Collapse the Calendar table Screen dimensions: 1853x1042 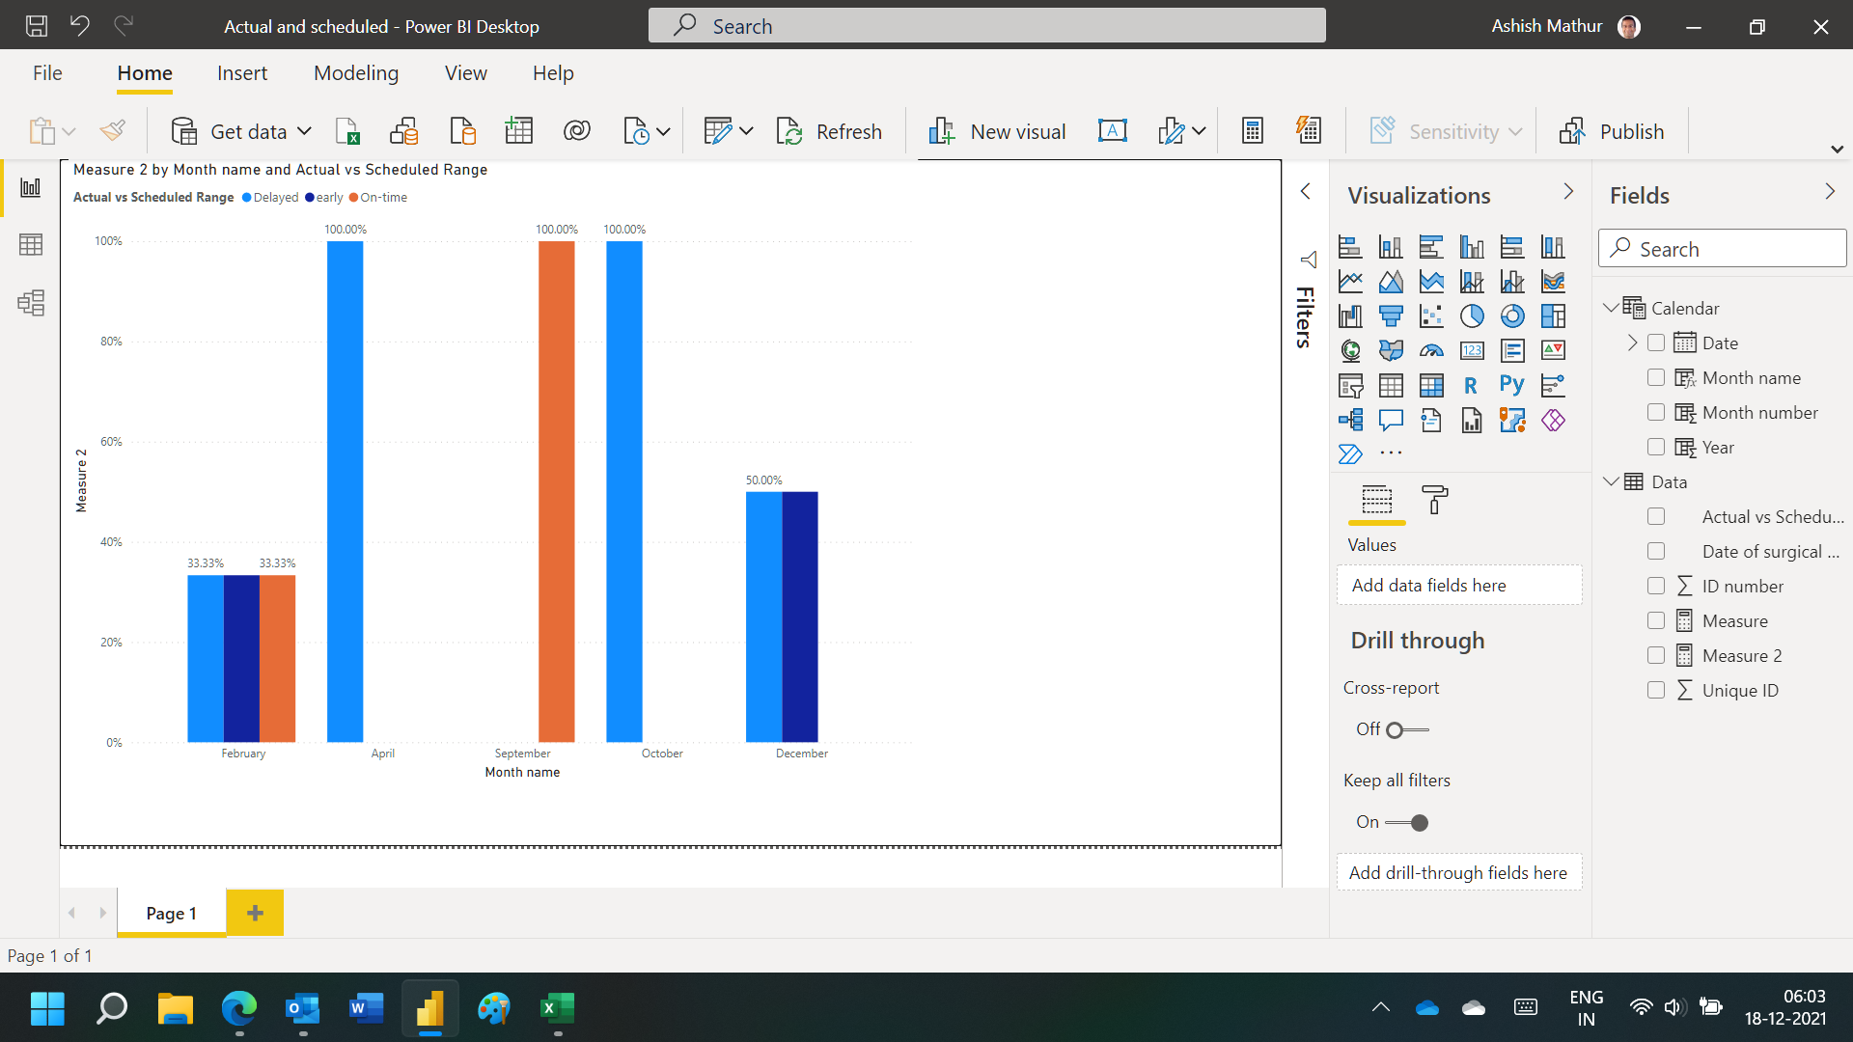coord(1610,308)
